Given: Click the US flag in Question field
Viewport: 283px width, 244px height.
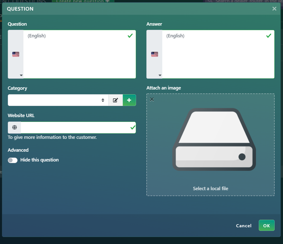Looking at the screenshot, I should tap(16, 54).
